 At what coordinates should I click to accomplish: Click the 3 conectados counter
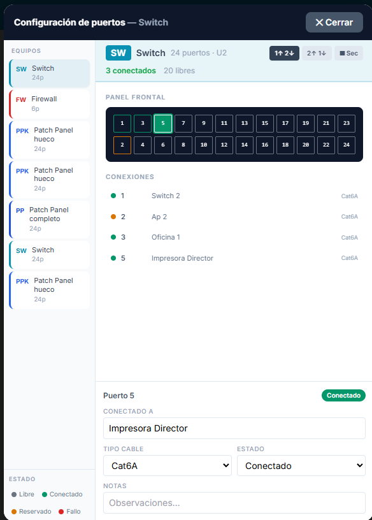[131, 71]
